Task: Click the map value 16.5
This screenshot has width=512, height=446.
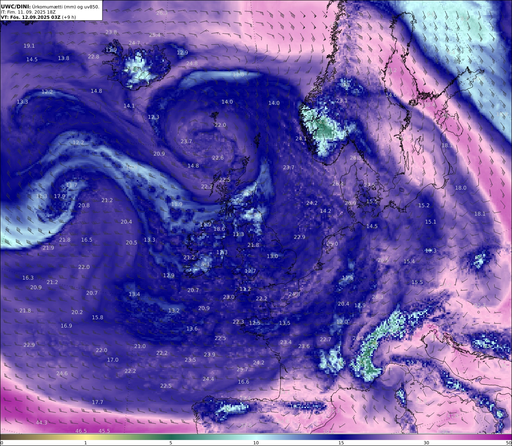Action: (x=86, y=240)
